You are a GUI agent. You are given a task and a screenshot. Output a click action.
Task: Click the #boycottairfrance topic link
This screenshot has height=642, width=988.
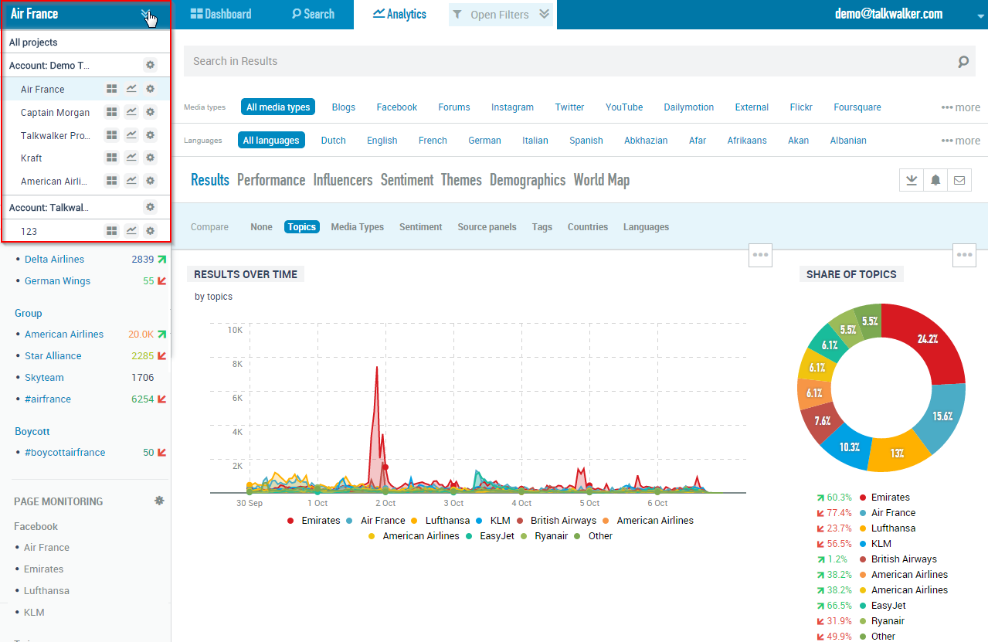point(65,453)
